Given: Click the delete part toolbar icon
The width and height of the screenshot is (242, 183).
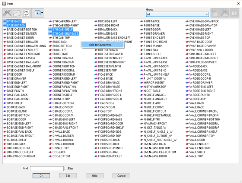Looking at the screenshot, I should click(x=7, y=13).
